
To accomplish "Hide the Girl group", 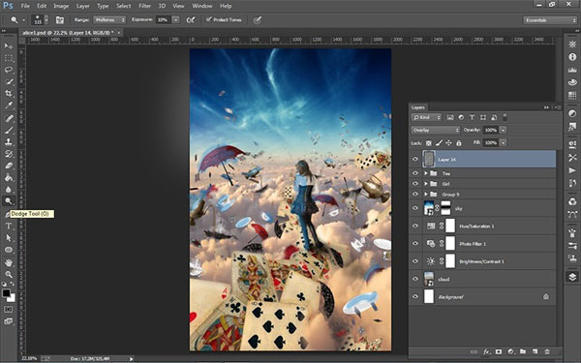I will coord(415,184).
